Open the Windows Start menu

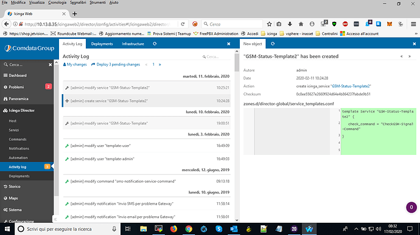7,229
